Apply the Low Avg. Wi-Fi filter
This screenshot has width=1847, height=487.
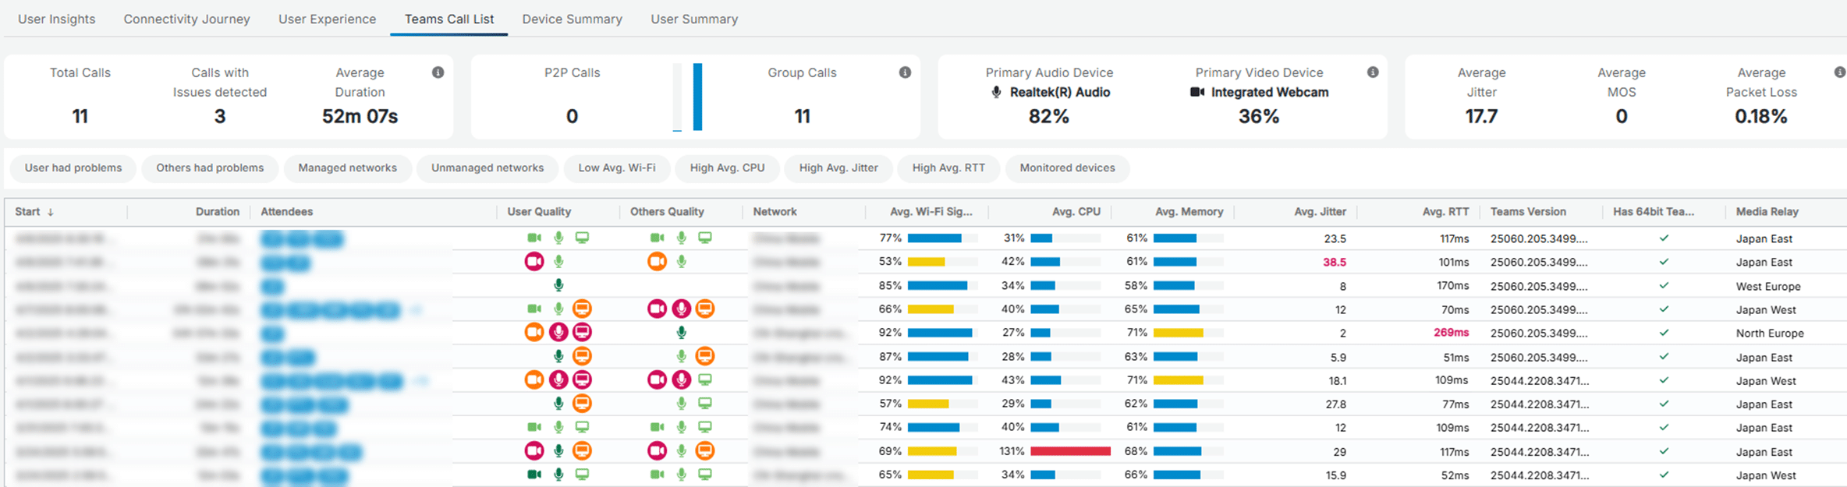coord(616,168)
